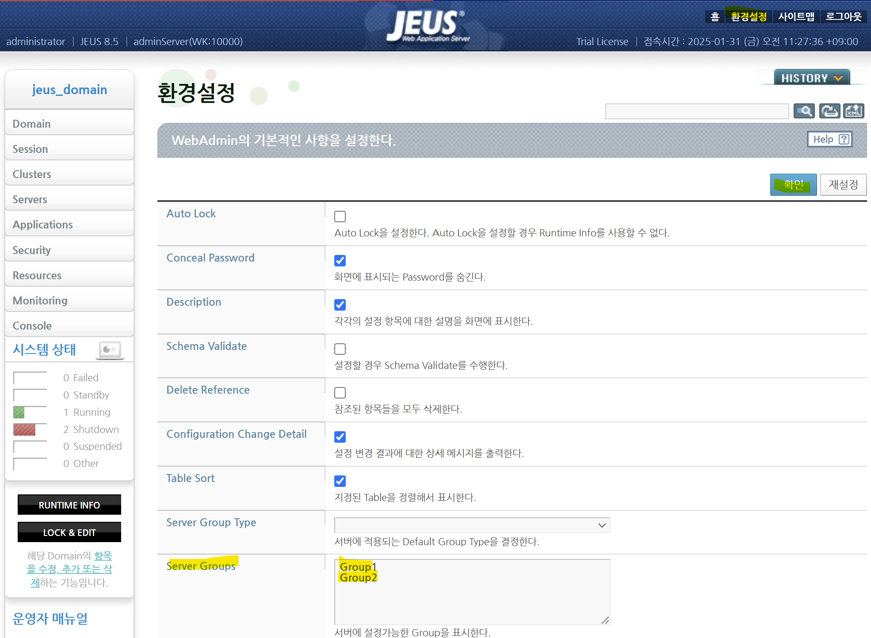Screen dimensions: 871x638
Task: Click the Auto Lock setting label
Action: click(x=191, y=213)
